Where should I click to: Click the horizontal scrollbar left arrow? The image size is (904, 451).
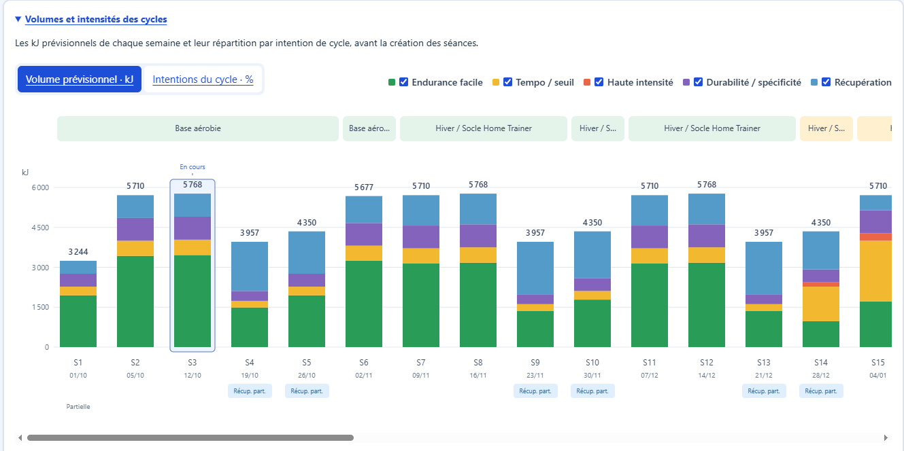(20, 438)
